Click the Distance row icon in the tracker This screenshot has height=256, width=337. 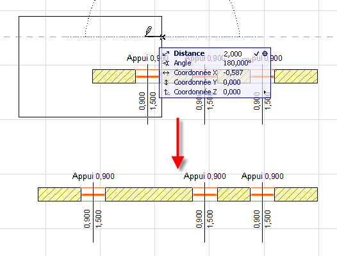166,54
